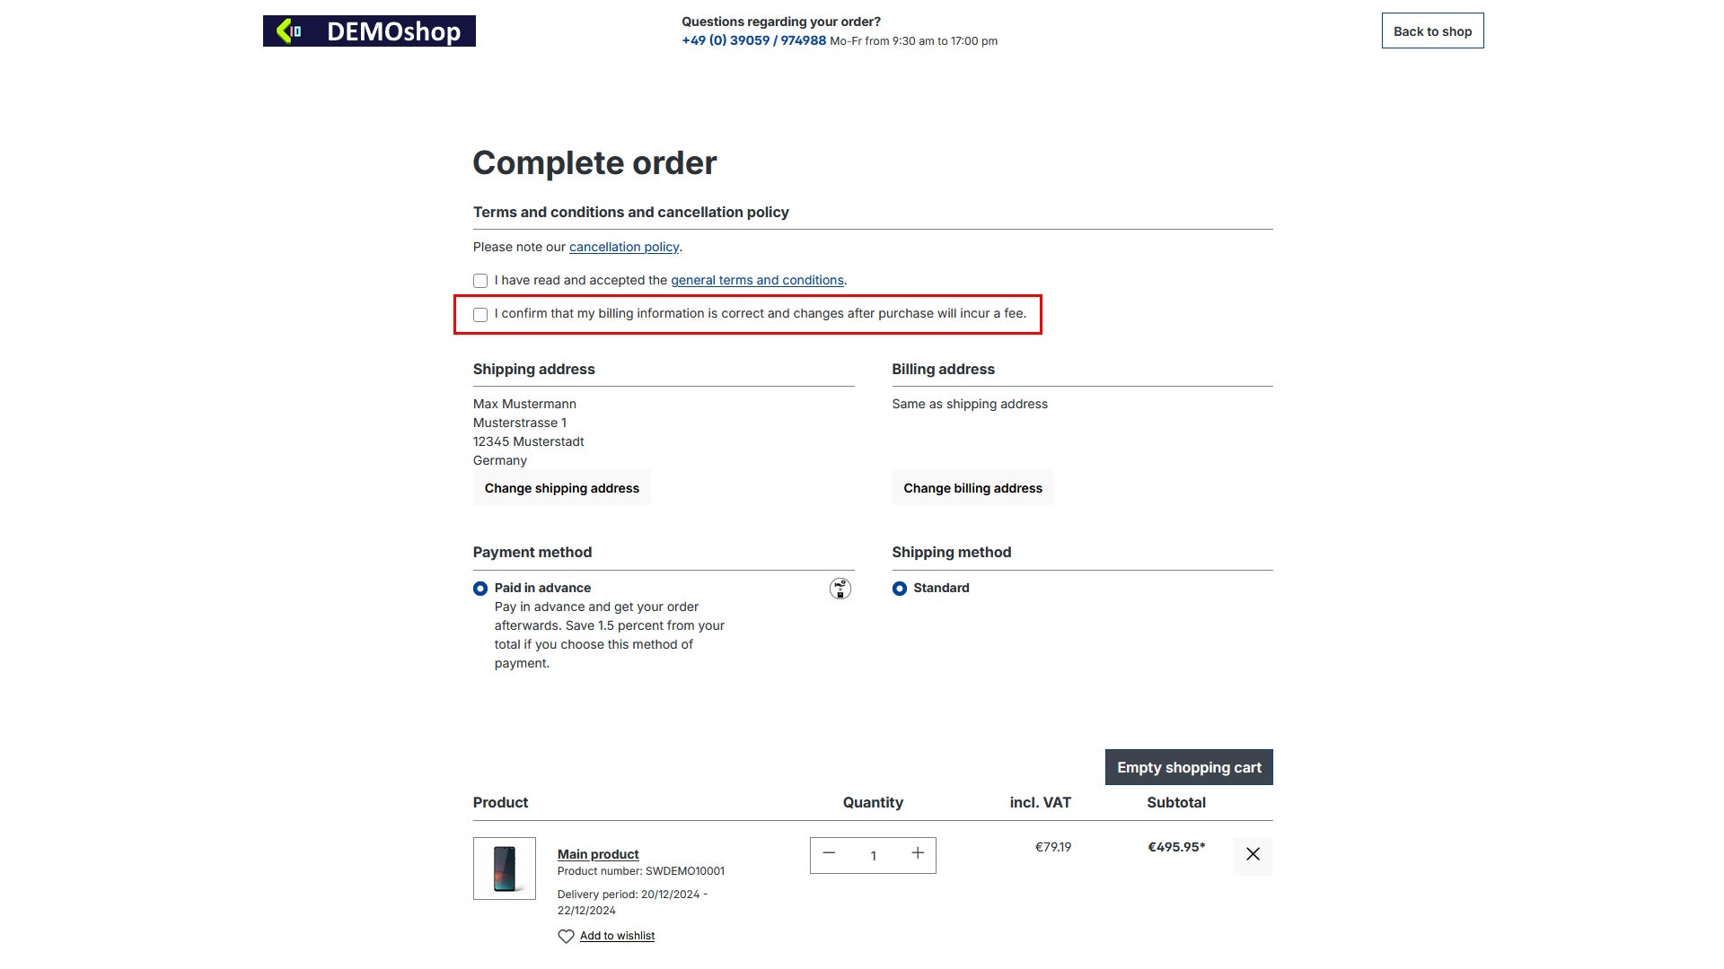Enable the general terms and conditions checkbox
The width and height of the screenshot is (1724, 969).
tap(479, 281)
